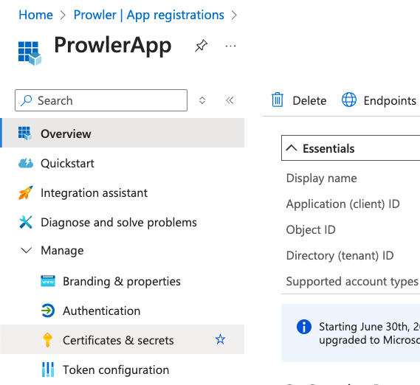Expand or collapse all menu groups arrows
Image resolution: width=420 pixels, height=385 pixels.
point(202,100)
